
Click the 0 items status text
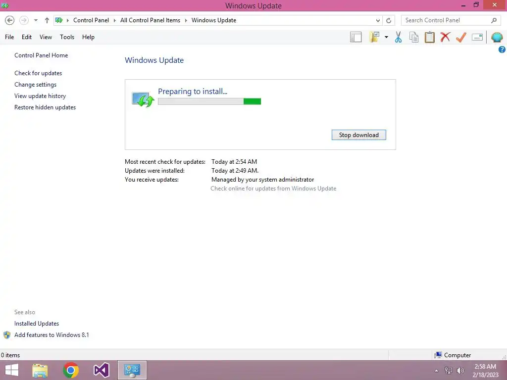(x=10, y=355)
